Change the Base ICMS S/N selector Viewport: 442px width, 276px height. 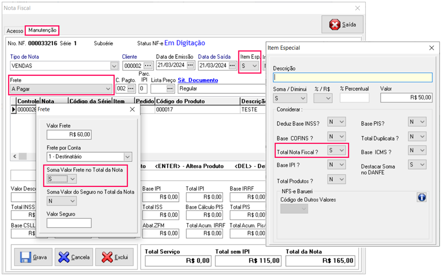pyautogui.click(x=422, y=150)
